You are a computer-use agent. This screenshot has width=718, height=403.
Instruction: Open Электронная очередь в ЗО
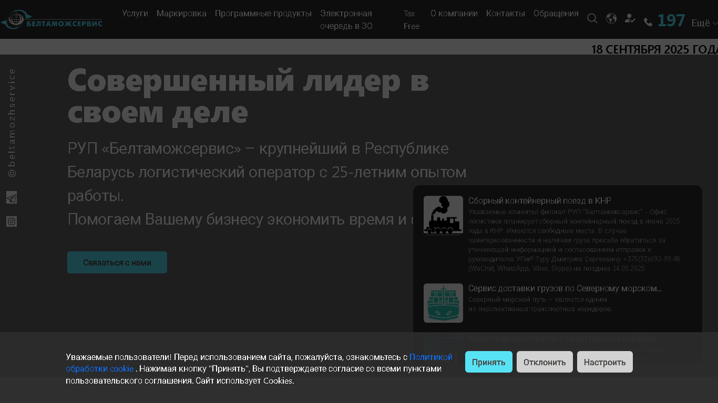pyautogui.click(x=346, y=20)
